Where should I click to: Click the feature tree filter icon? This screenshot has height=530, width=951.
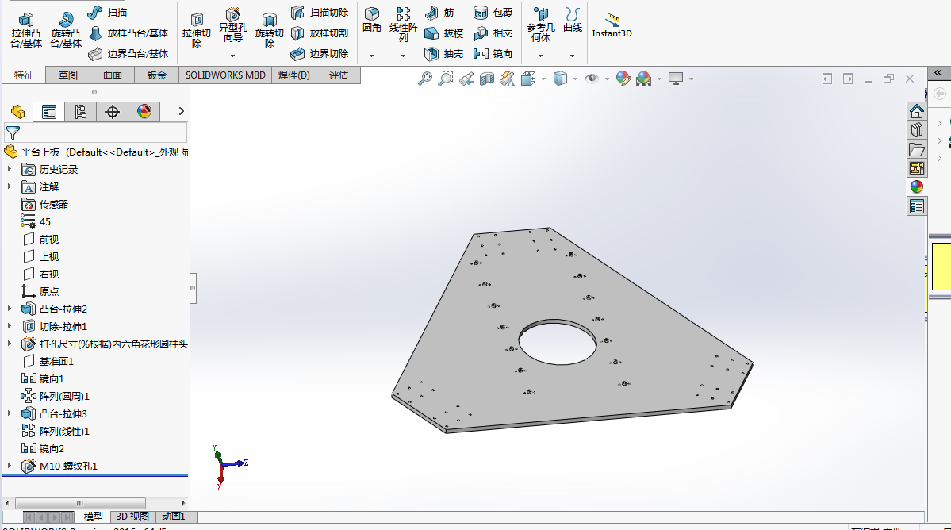point(13,132)
